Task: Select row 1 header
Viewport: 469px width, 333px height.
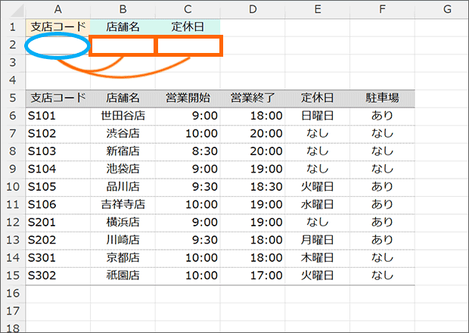Action: [13, 27]
